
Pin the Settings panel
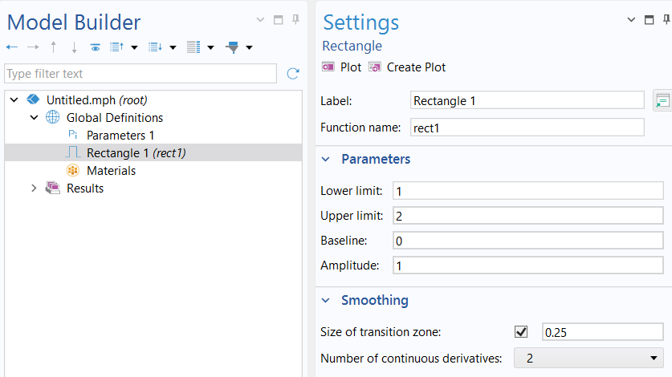point(666,20)
